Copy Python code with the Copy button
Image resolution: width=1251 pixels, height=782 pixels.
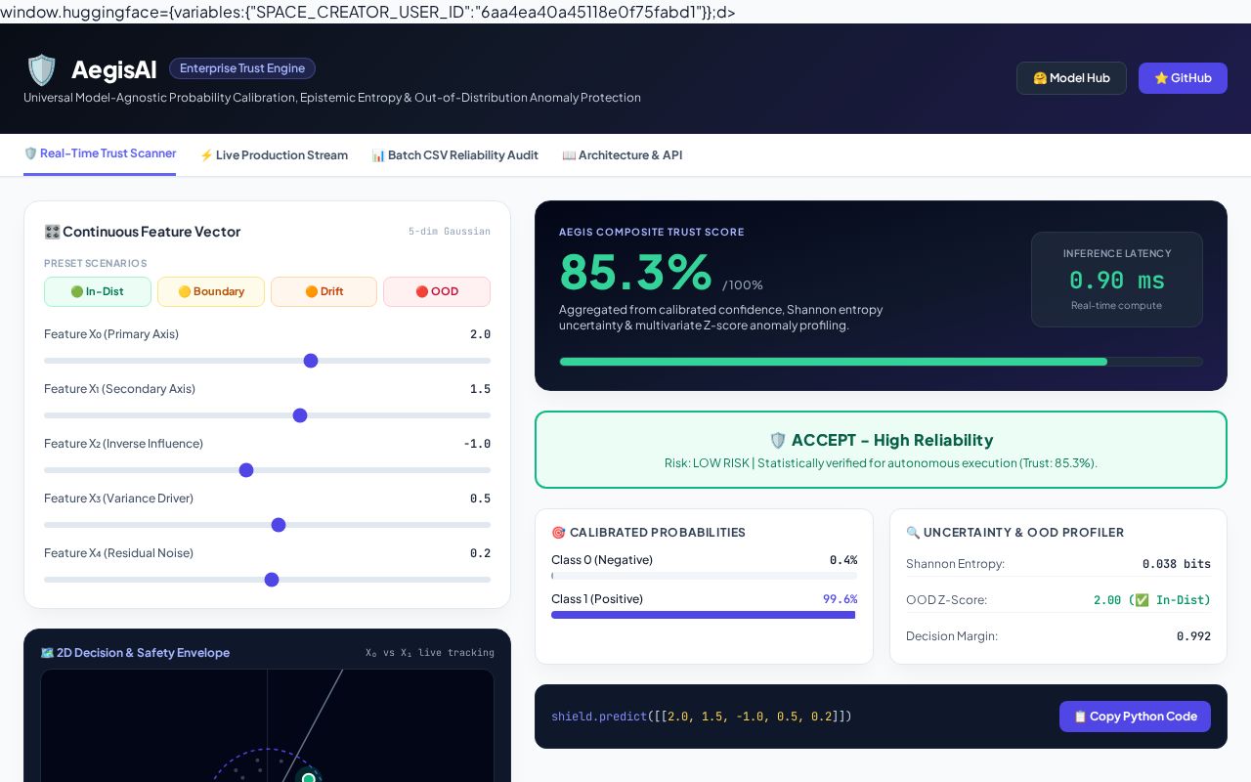tap(1135, 717)
